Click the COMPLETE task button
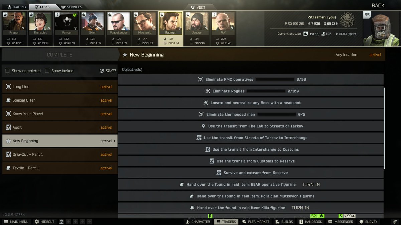The height and width of the screenshot is (225, 401). (x=59, y=55)
